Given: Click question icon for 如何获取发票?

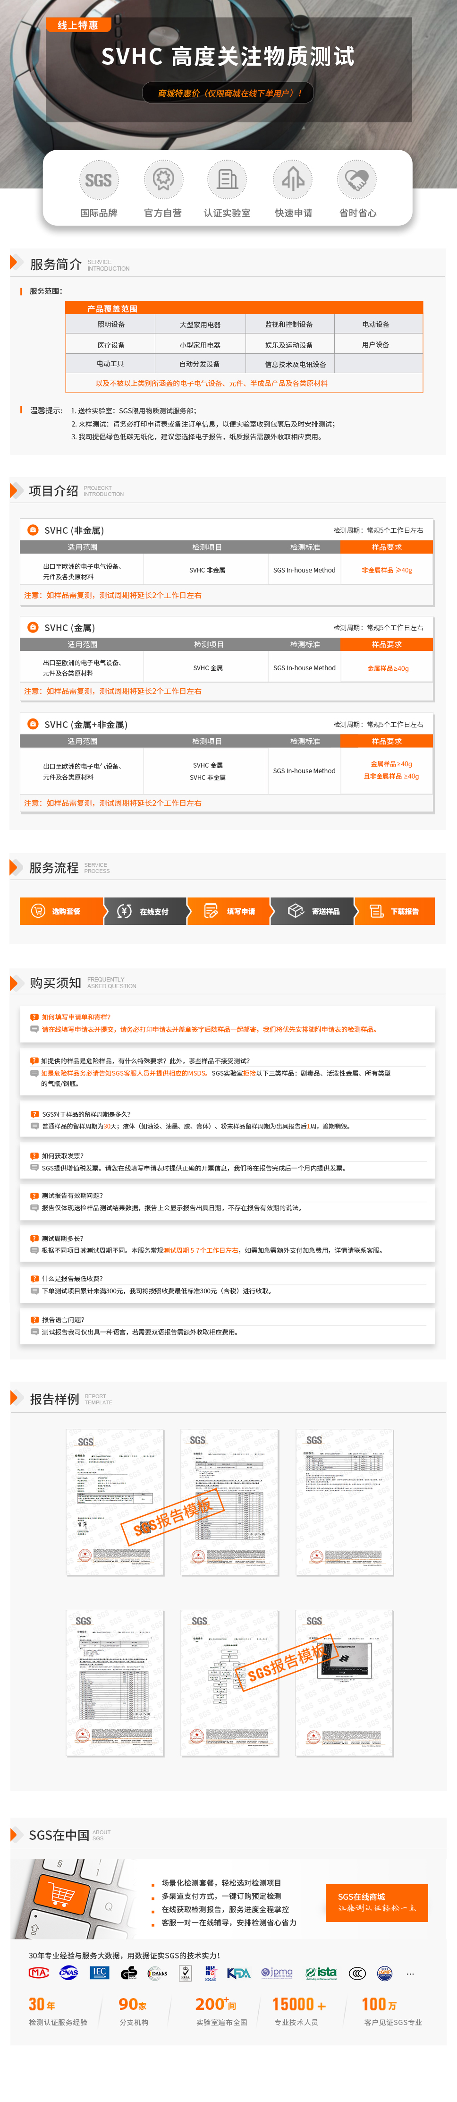Looking at the screenshot, I should click(x=34, y=1155).
